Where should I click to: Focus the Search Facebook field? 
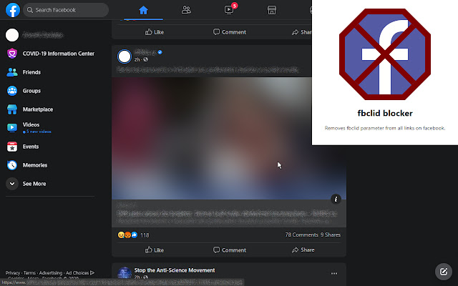coord(66,10)
